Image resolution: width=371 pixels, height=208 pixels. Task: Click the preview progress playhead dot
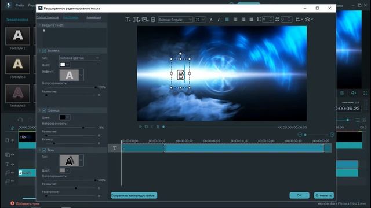point(163,127)
